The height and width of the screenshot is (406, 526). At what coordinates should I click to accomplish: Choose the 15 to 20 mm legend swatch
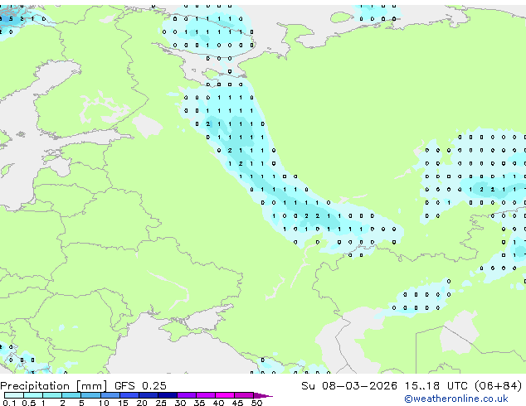coord(129,395)
